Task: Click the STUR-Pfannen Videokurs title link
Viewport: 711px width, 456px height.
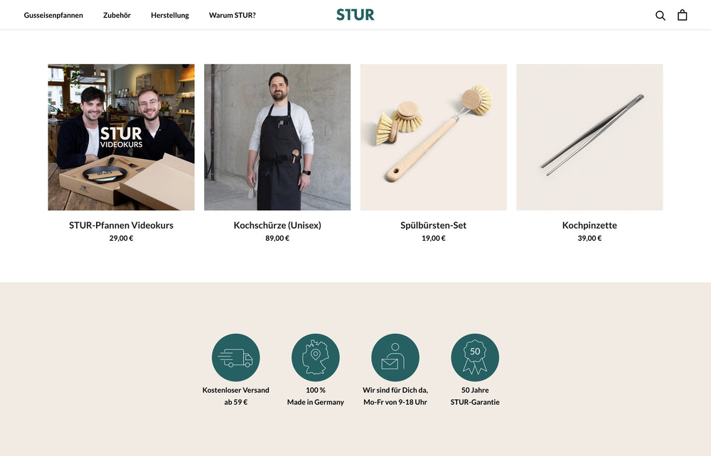Action: 121,225
